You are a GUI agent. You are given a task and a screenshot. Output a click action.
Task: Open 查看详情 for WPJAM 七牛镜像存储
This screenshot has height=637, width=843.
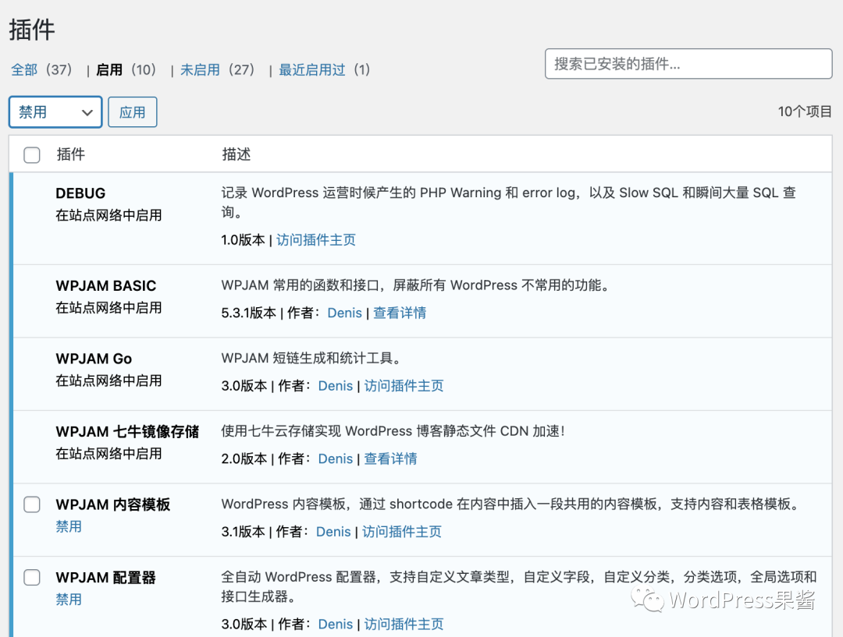(391, 459)
